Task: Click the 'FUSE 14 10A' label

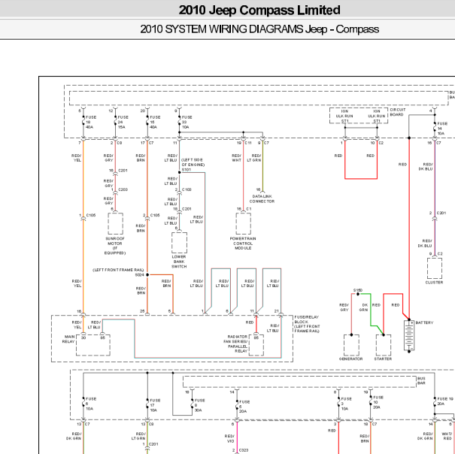Action: [442, 129]
